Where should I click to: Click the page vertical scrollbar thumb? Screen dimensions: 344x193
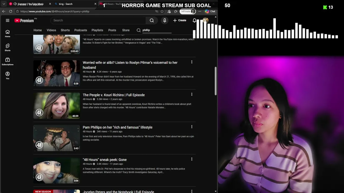[215, 81]
